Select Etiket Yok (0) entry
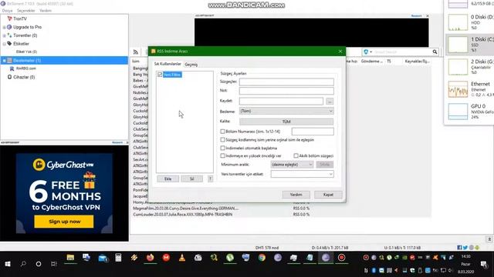494x277 pixels. [x=26, y=52]
